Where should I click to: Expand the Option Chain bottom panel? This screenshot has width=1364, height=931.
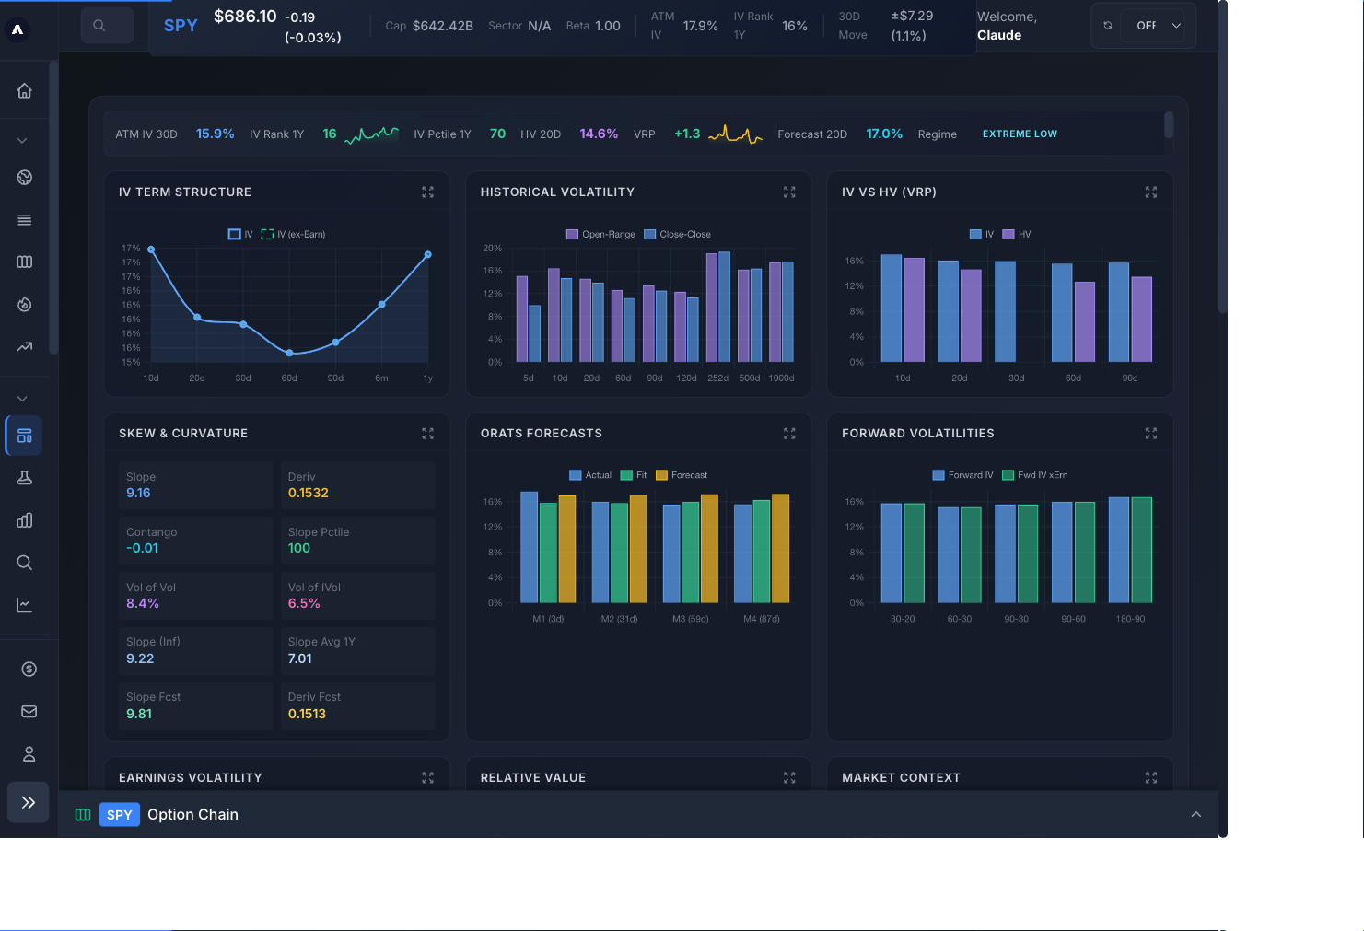(1195, 814)
